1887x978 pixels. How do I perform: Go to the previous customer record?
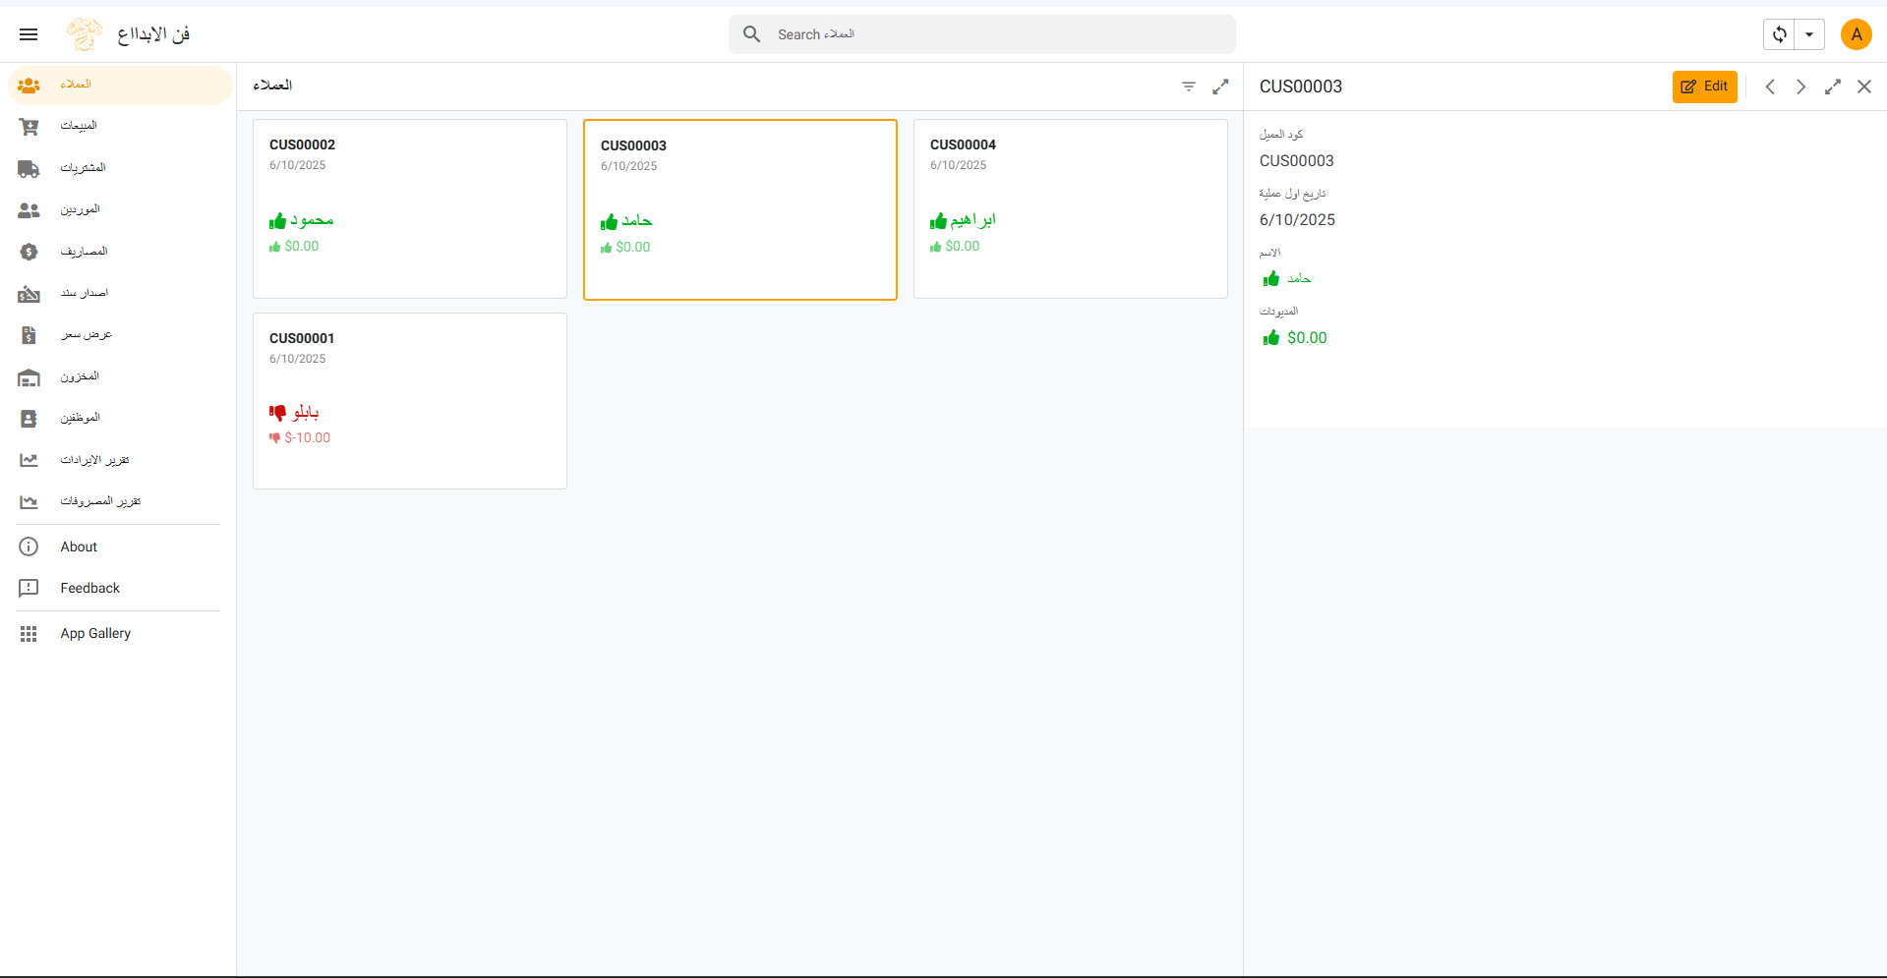tap(1769, 86)
